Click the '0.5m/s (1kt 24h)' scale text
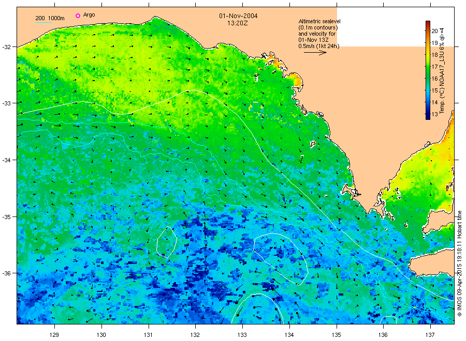466x341 pixels. tap(319, 47)
